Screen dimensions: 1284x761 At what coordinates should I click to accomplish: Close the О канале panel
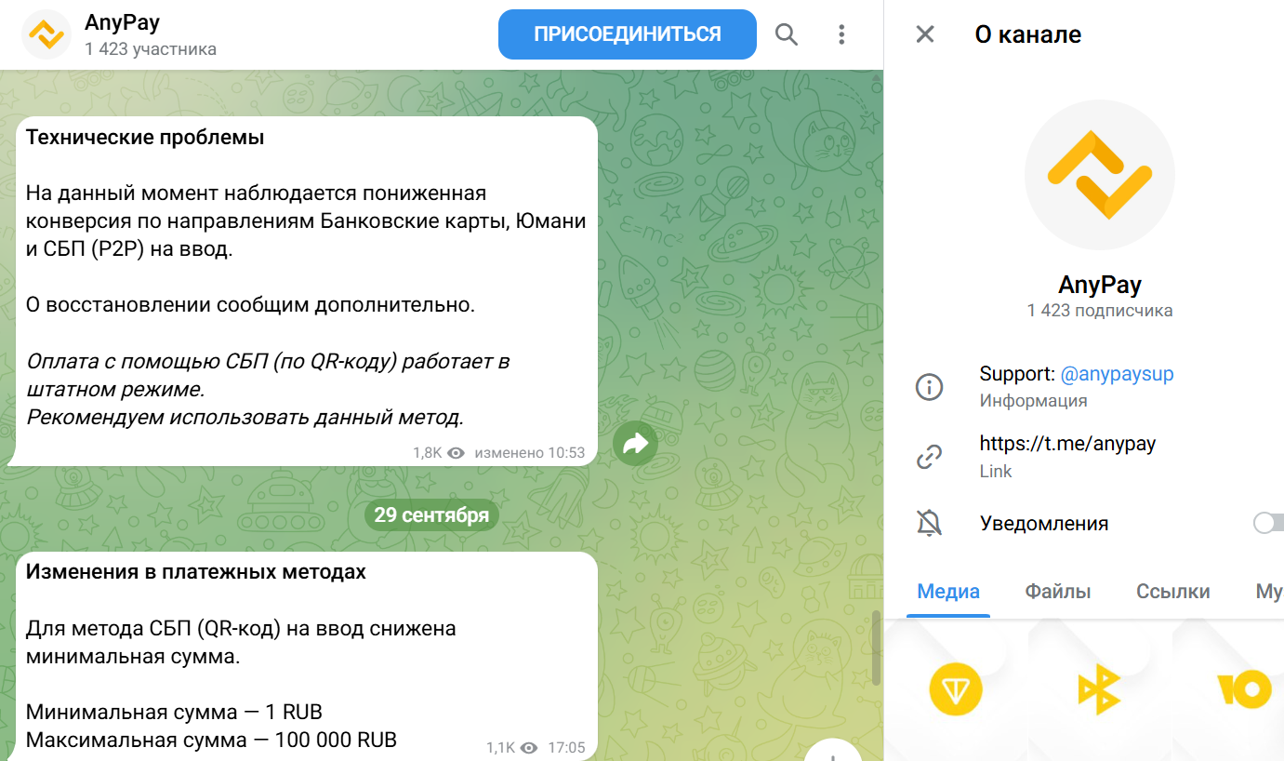(x=925, y=33)
